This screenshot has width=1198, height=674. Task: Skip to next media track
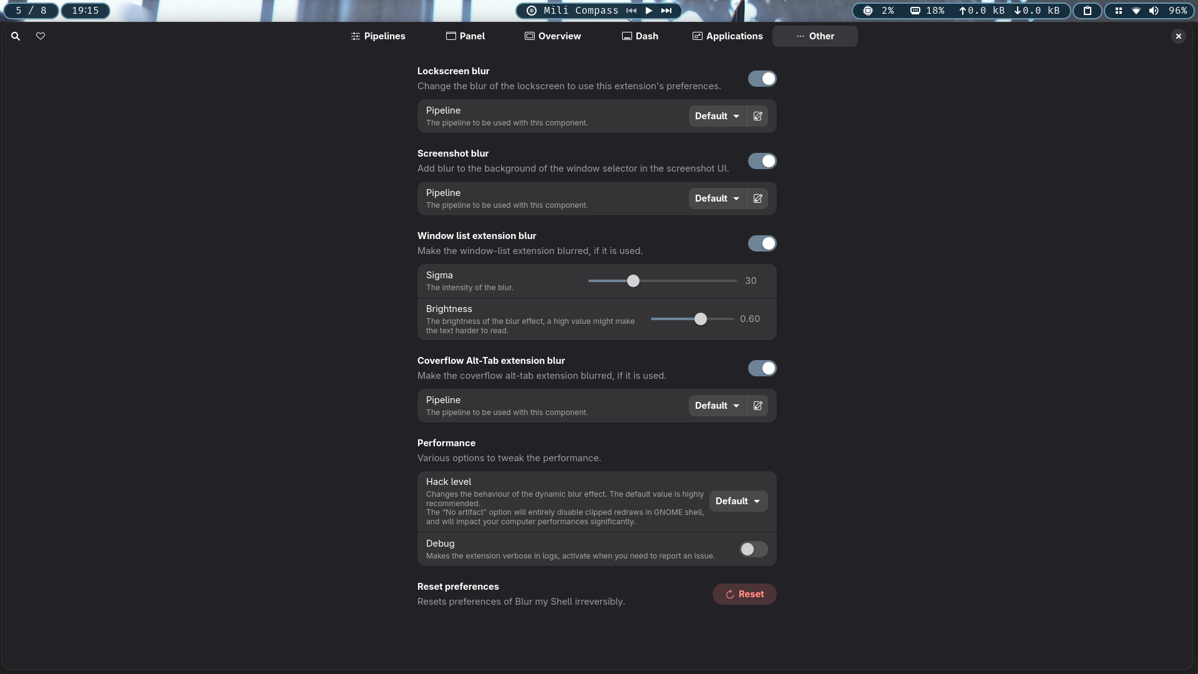[666, 11]
